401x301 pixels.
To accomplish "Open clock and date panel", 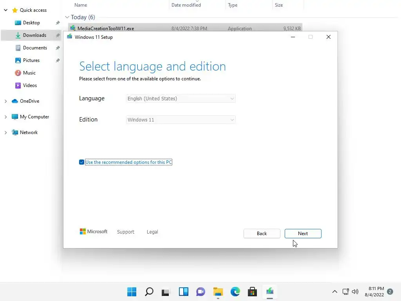I will pos(374,292).
